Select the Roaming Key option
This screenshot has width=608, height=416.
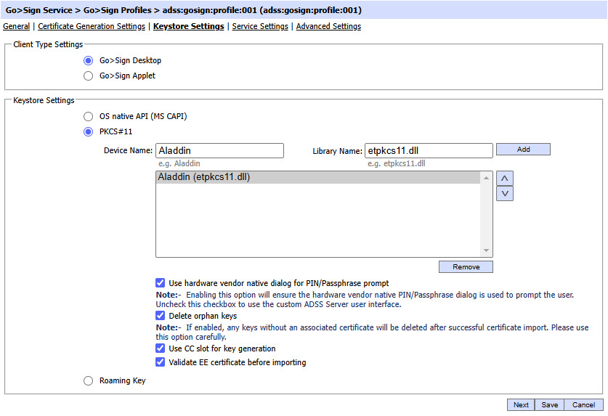88,380
